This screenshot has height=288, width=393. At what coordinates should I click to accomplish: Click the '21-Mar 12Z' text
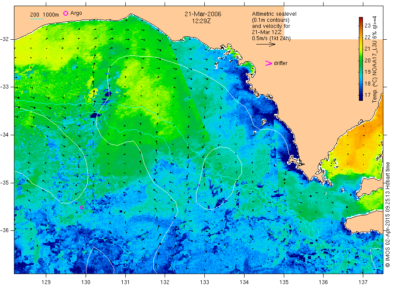tap(267, 32)
